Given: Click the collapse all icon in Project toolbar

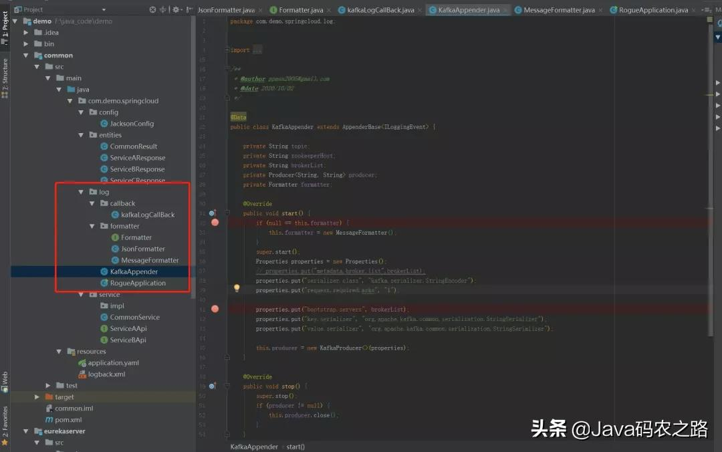Looking at the screenshot, I should [163, 9].
